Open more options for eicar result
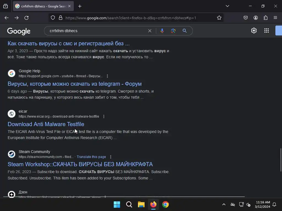Viewport: 282px width, 211px height. (104, 116)
